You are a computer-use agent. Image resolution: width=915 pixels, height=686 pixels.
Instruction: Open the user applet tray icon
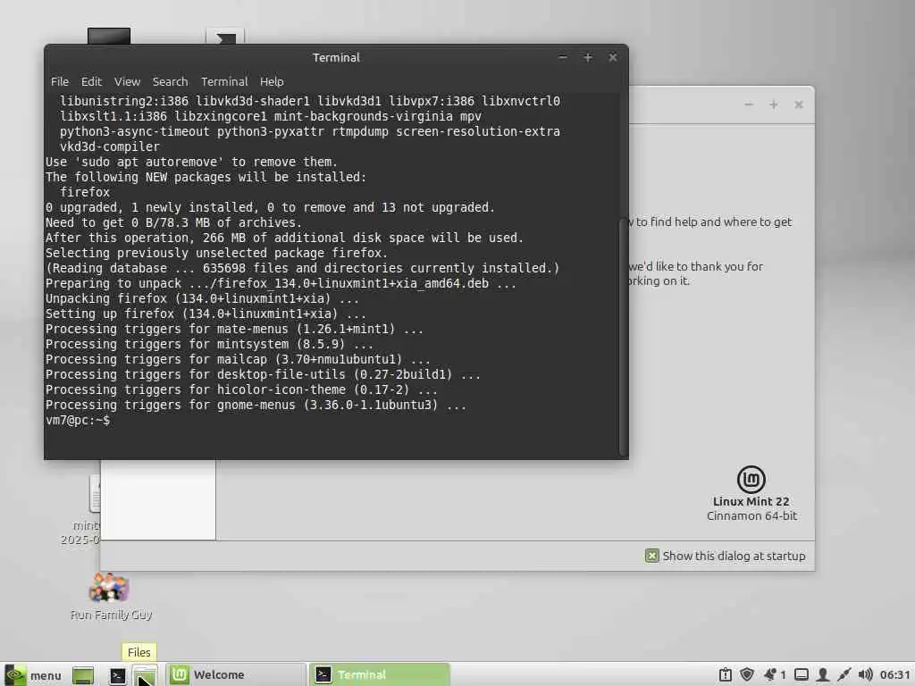pos(823,675)
